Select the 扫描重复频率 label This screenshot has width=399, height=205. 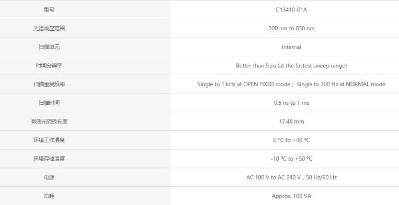(x=49, y=84)
